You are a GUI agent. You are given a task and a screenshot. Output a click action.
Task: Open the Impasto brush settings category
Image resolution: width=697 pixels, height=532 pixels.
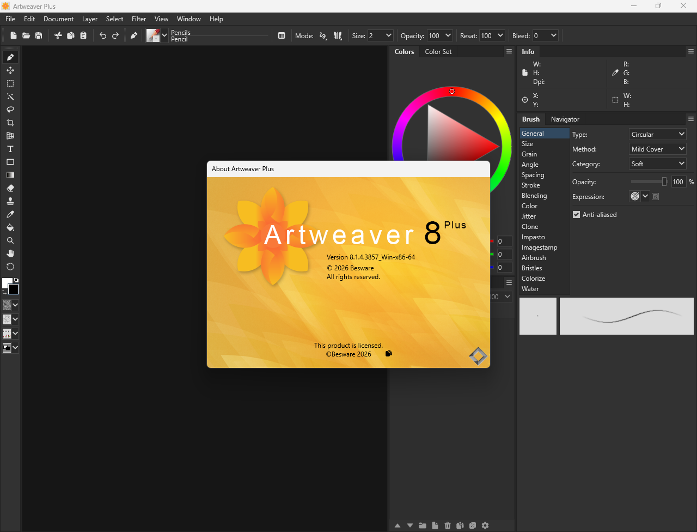click(x=545, y=237)
